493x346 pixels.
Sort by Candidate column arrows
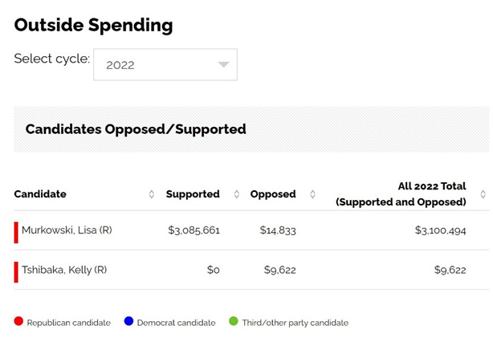click(x=152, y=194)
